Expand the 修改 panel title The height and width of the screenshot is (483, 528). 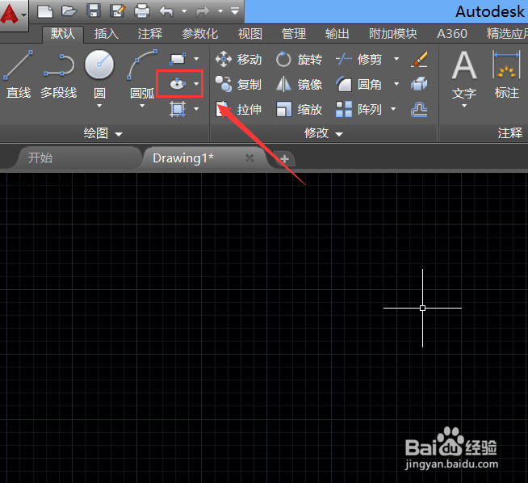point(324,134)
